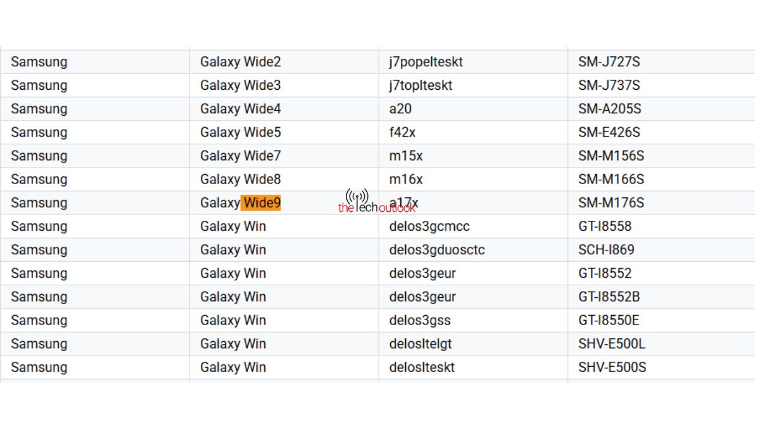The height and width of the screenshot is (427, 760).
Task: Select the a20 codename cell
Action: click(473, 109)
